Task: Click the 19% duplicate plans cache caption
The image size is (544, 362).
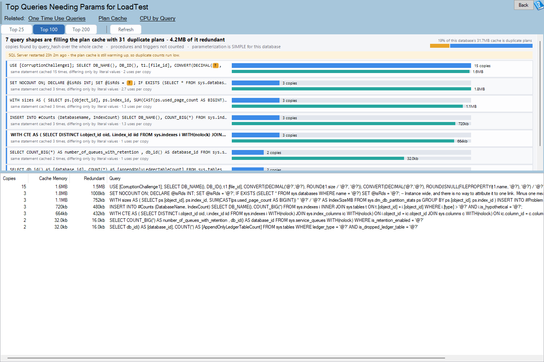Action: (485, 41)
